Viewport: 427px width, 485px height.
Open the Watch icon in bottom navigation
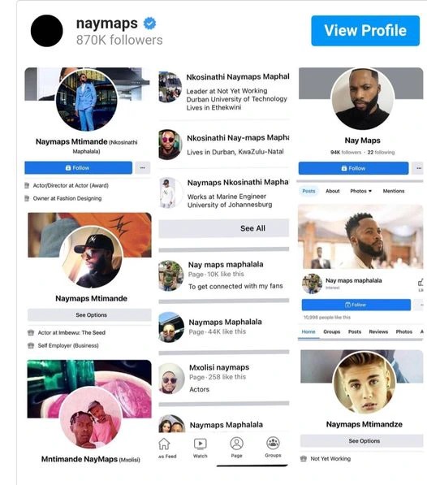click(x=201, y=444)
